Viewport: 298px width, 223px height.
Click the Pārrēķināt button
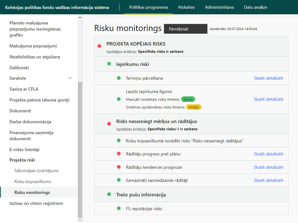pyautogui.click(x=186, y=29)
